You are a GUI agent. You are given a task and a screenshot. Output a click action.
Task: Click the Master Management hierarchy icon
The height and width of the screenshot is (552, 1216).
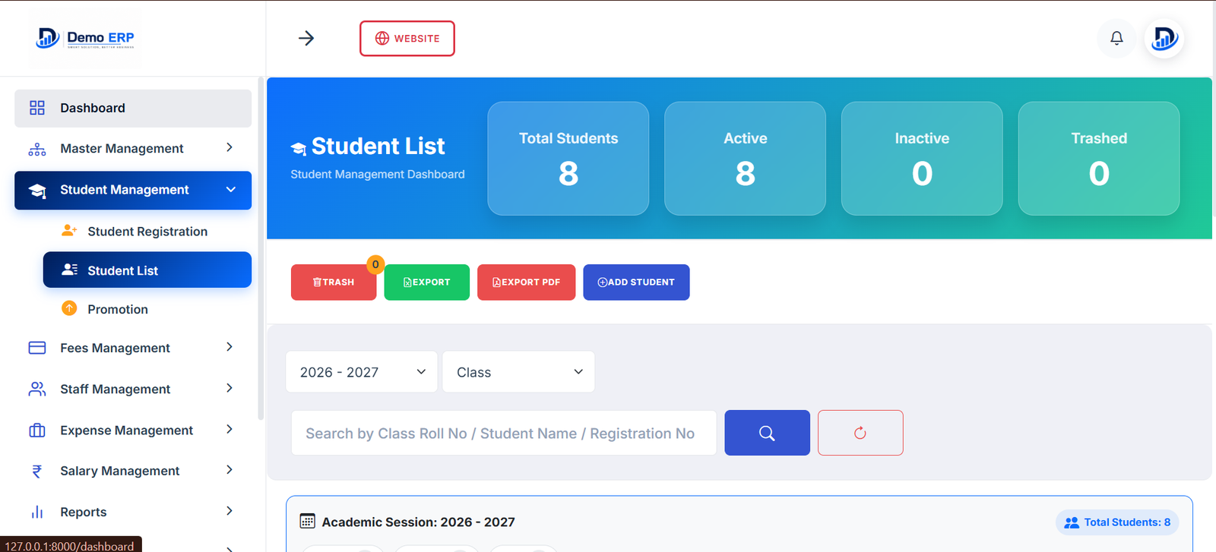pos(37,149)
